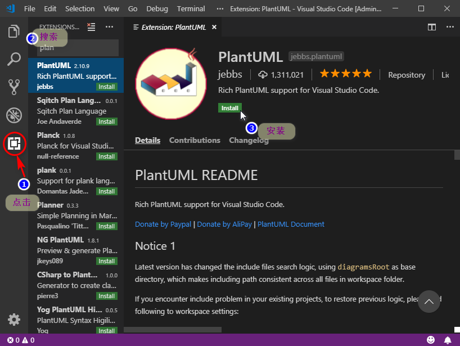Install PlantUML by jebbs from list
The width and height of the screenshot is (460, 346).
106,87
